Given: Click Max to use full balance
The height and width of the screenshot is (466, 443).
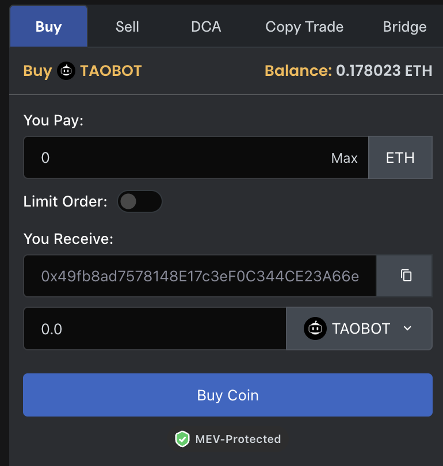Looking at the screenshot, I should (x=344, y=158).
